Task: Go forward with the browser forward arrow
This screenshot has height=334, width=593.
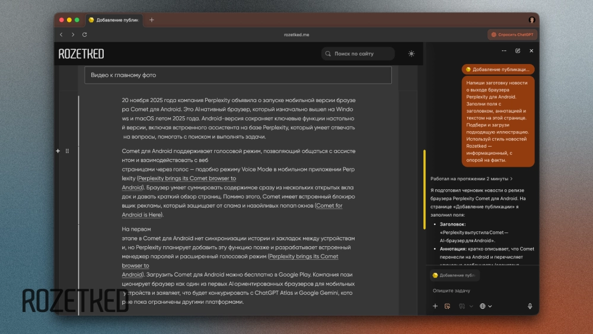Action: coord(73,34)
